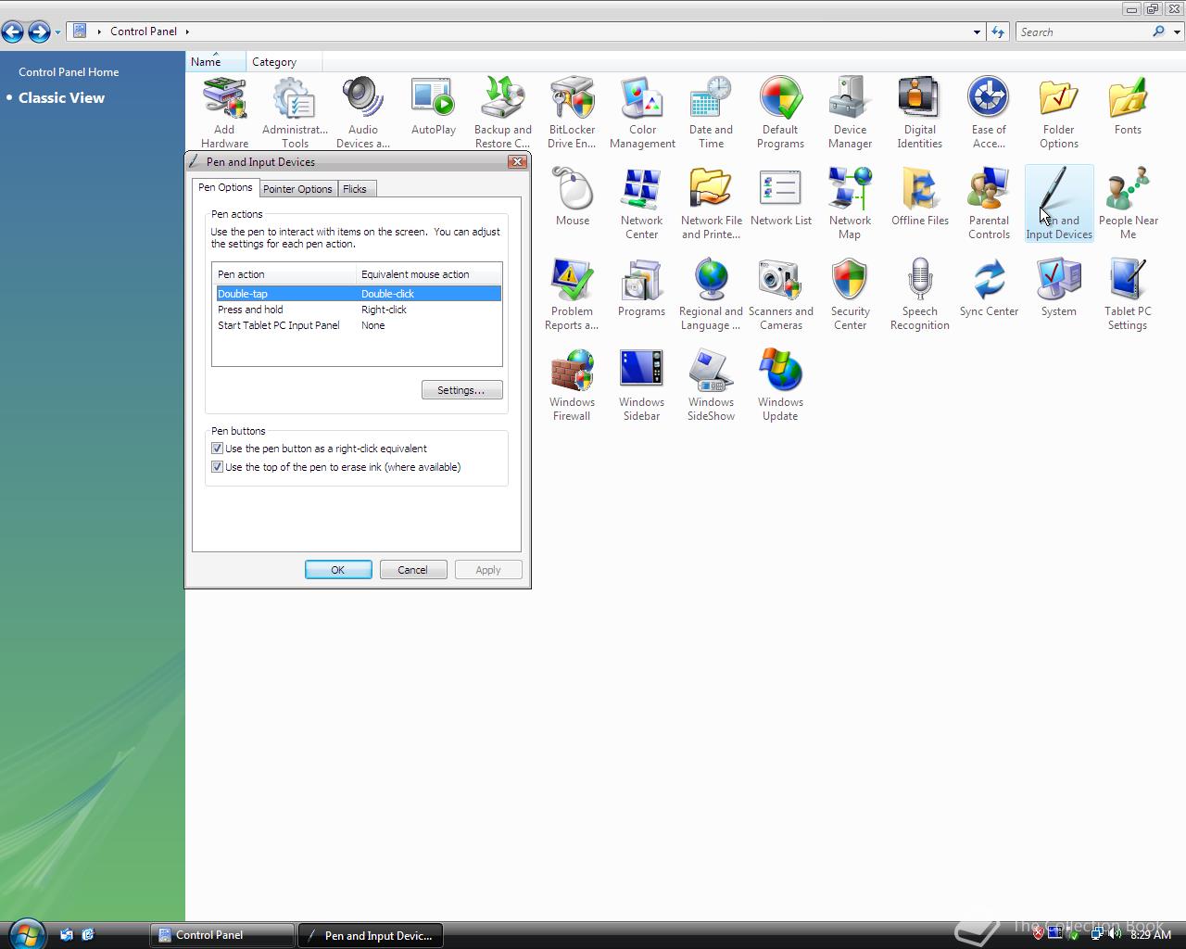This screenshot has width=1186, height=949.
Task: Open Default Programs icon
Action: tap(780, 113)
